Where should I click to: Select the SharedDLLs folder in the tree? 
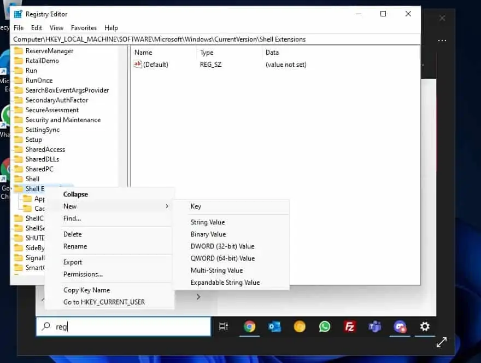[x=42, y=159]
